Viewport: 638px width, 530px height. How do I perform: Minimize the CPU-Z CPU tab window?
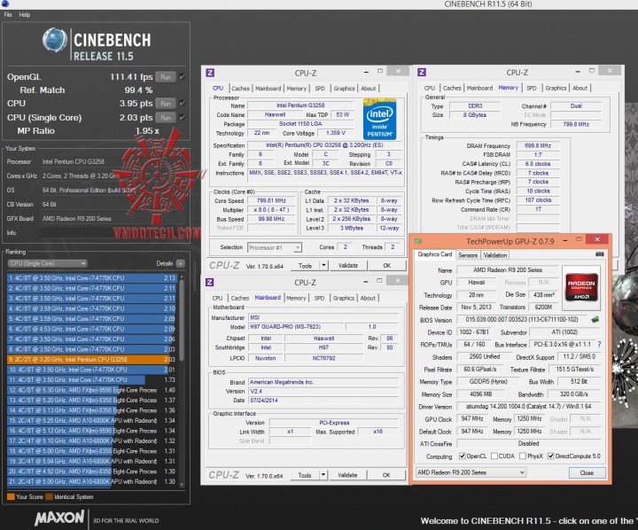click(x=366, y=72)
